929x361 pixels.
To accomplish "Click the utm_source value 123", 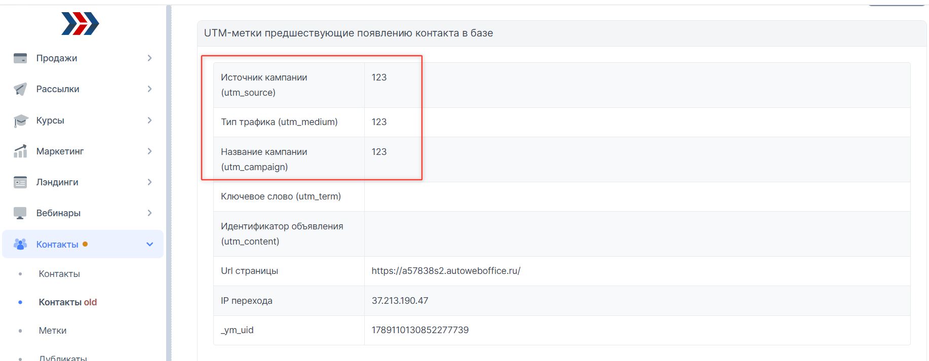I will 379,77.
